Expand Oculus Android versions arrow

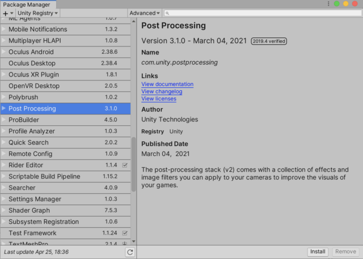point(3,52)
